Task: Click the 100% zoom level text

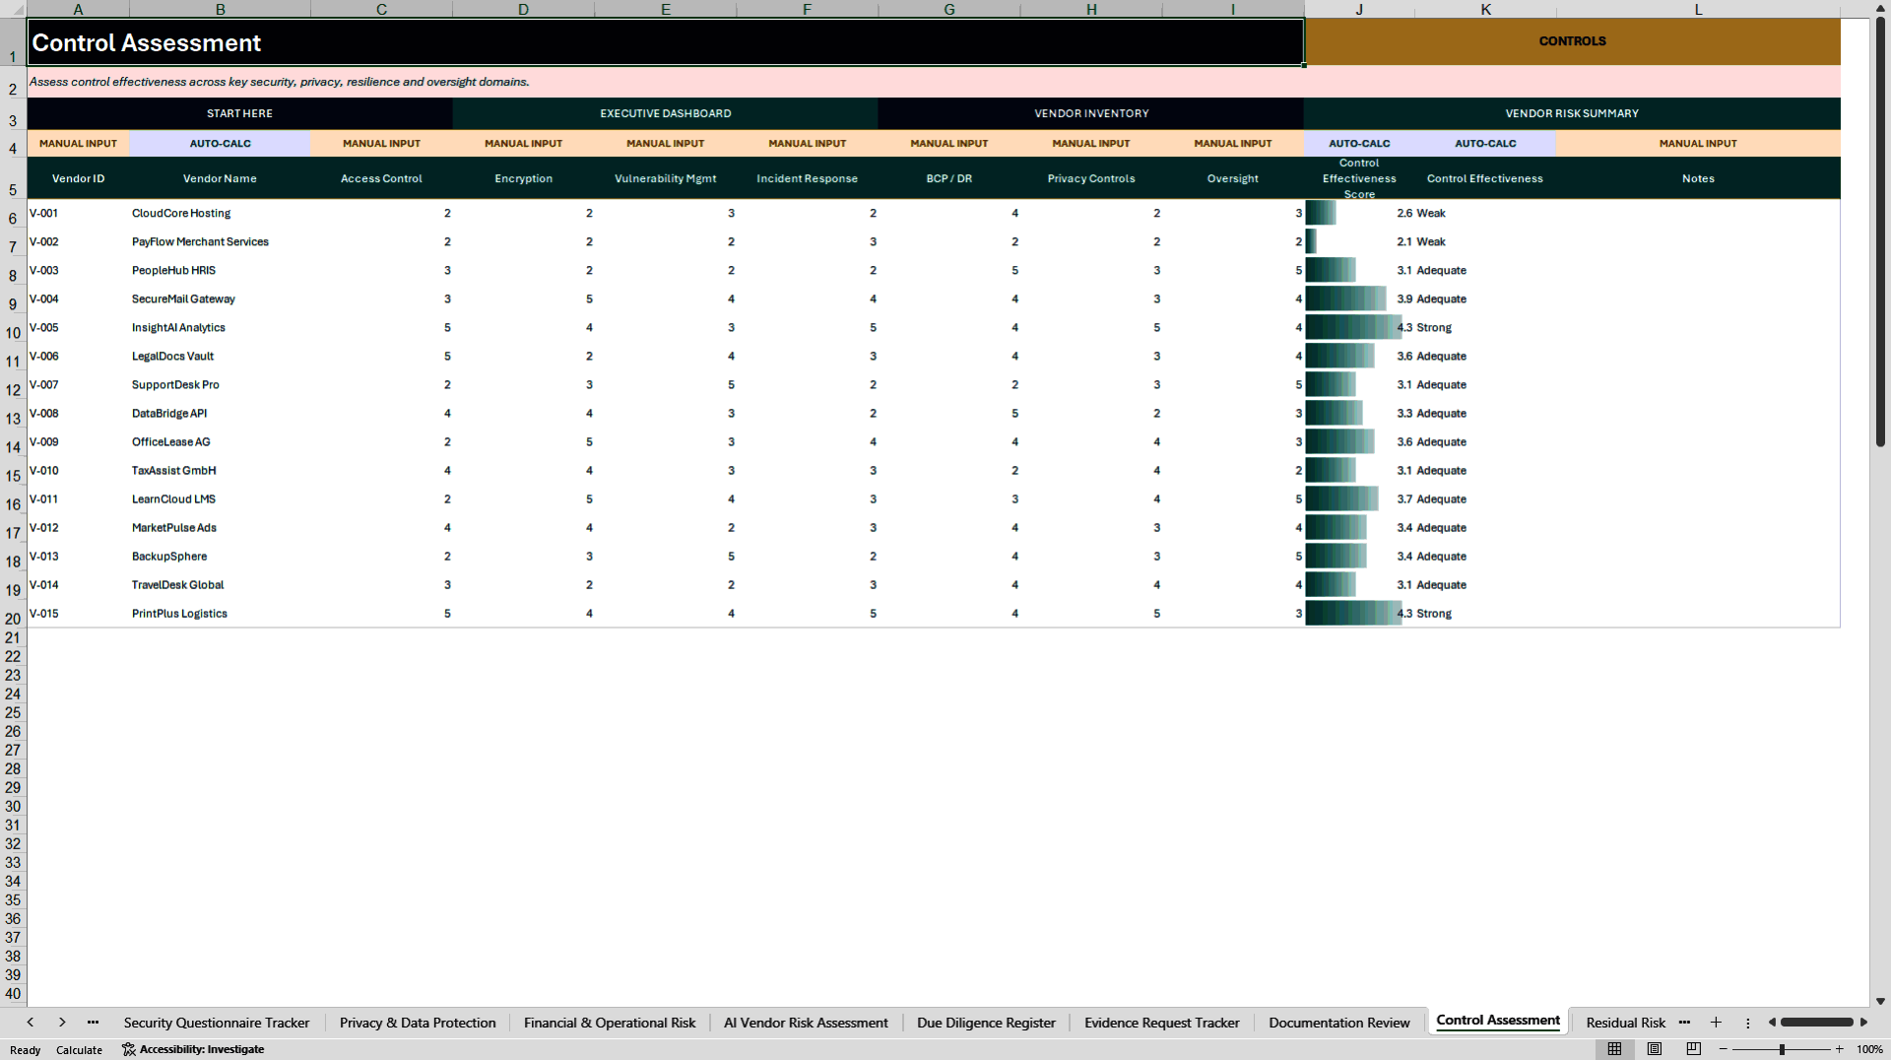Action: coord(1869,1049)
